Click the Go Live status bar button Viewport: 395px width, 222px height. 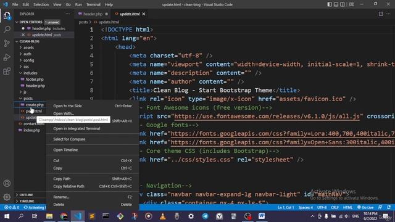tap(365, 208)
